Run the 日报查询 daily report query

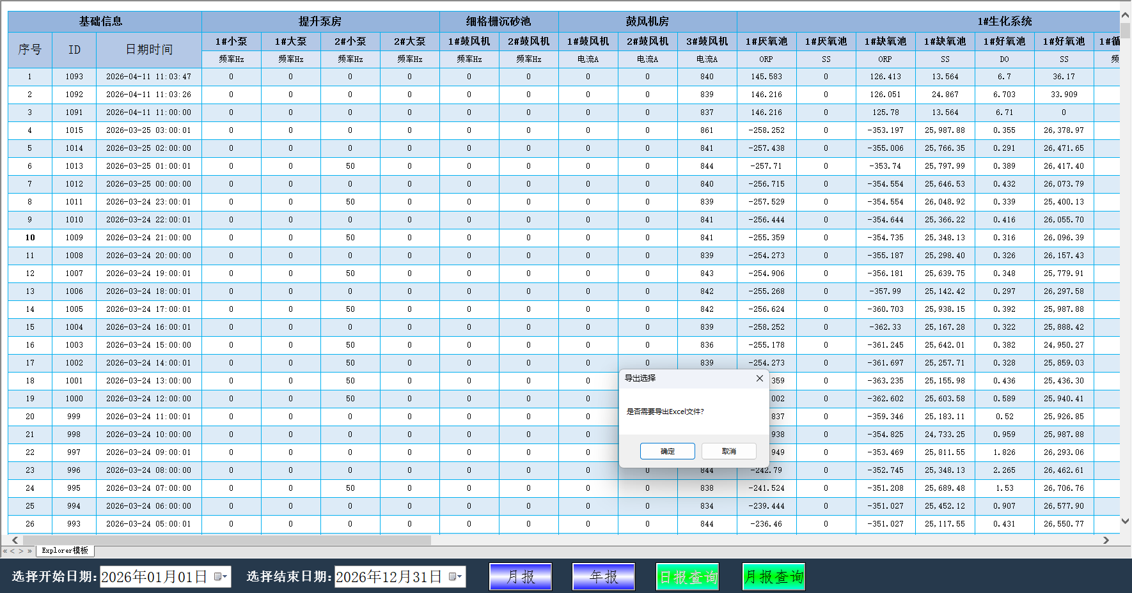coord(688,576)
